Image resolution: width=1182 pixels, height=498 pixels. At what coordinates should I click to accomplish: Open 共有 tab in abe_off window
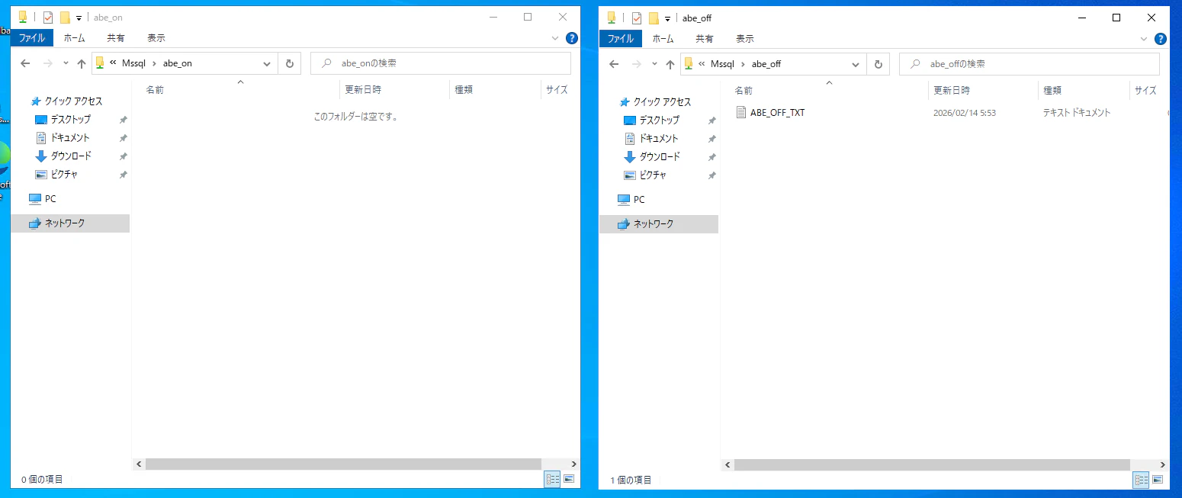(x=705, y=39)
